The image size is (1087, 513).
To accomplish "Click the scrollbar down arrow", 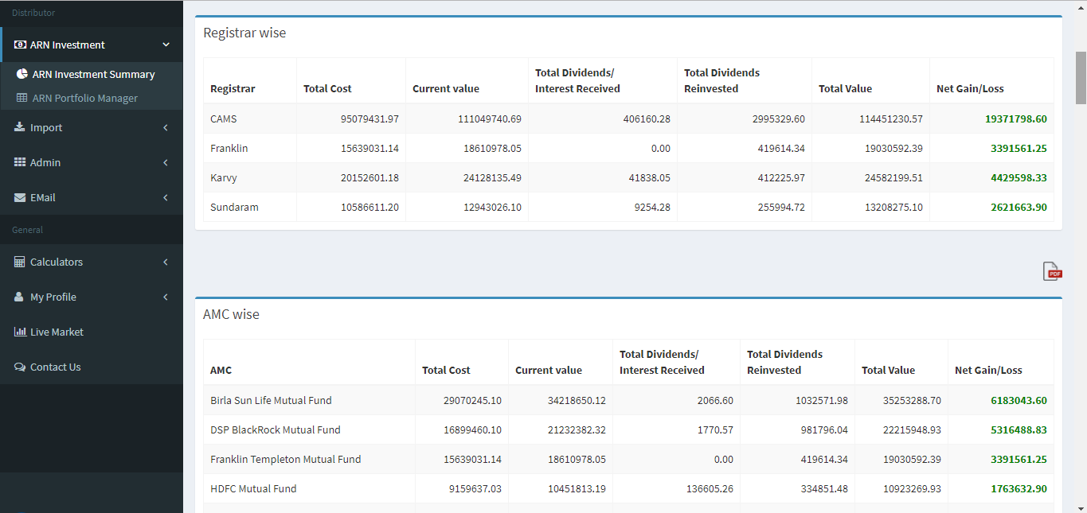I will (x=1081, y=507).
